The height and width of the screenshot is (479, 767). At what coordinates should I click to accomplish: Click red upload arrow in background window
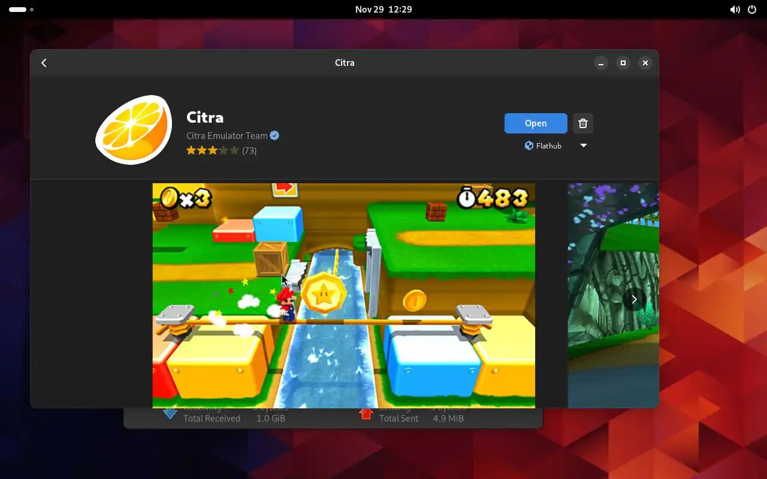(366, 413)
